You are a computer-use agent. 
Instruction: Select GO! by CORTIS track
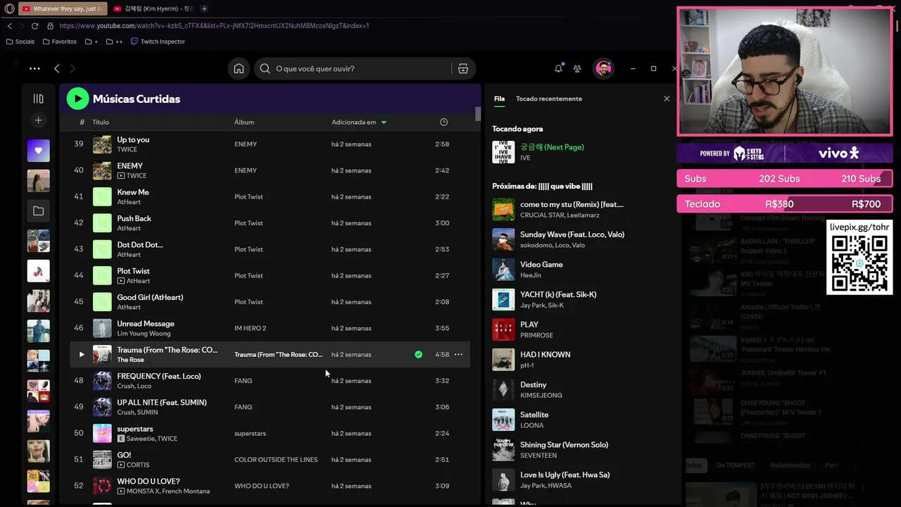(x=124, y=455)
